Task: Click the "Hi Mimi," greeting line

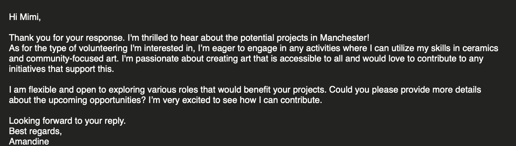Action: 25,17
